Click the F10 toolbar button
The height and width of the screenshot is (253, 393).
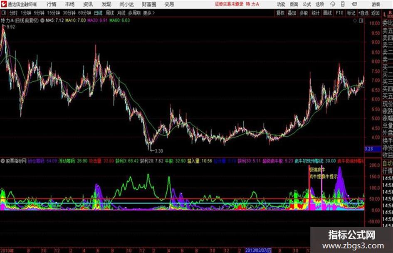coord(339,13)
